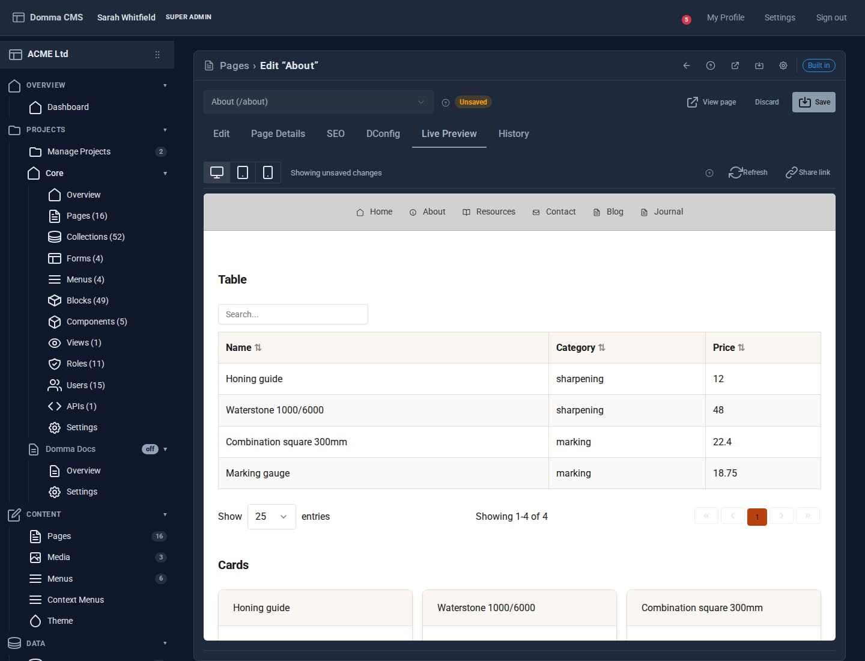
Task: Expand the Domma Docs chevron
Action: pyautogui.click(x=165, y=449)
